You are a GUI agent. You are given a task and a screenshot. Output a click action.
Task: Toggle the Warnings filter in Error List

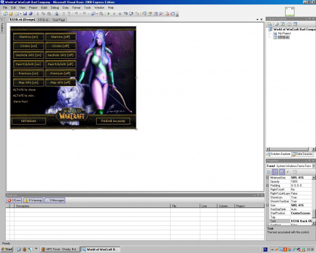(x=33, y=201)
